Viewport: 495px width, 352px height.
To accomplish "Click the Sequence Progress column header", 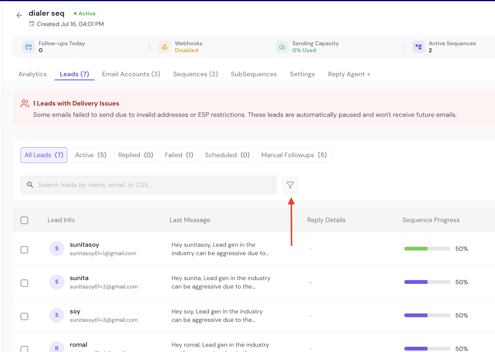I will pos(431,220).
